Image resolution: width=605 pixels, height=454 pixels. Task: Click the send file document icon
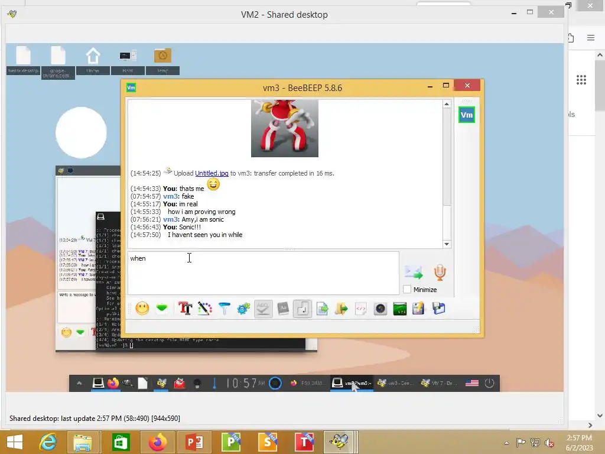tap(322, 309)
